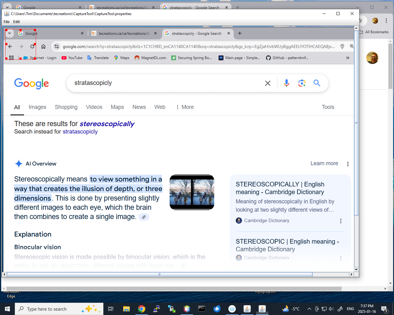This screenshot has height=315, width=394.
Task: Expand the bookmarks overflow double chevron
Action: click(x=348, y=58)
